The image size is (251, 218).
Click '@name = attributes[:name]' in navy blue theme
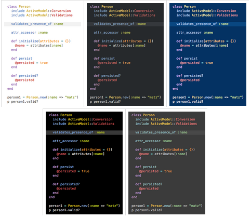pos(204,46)
